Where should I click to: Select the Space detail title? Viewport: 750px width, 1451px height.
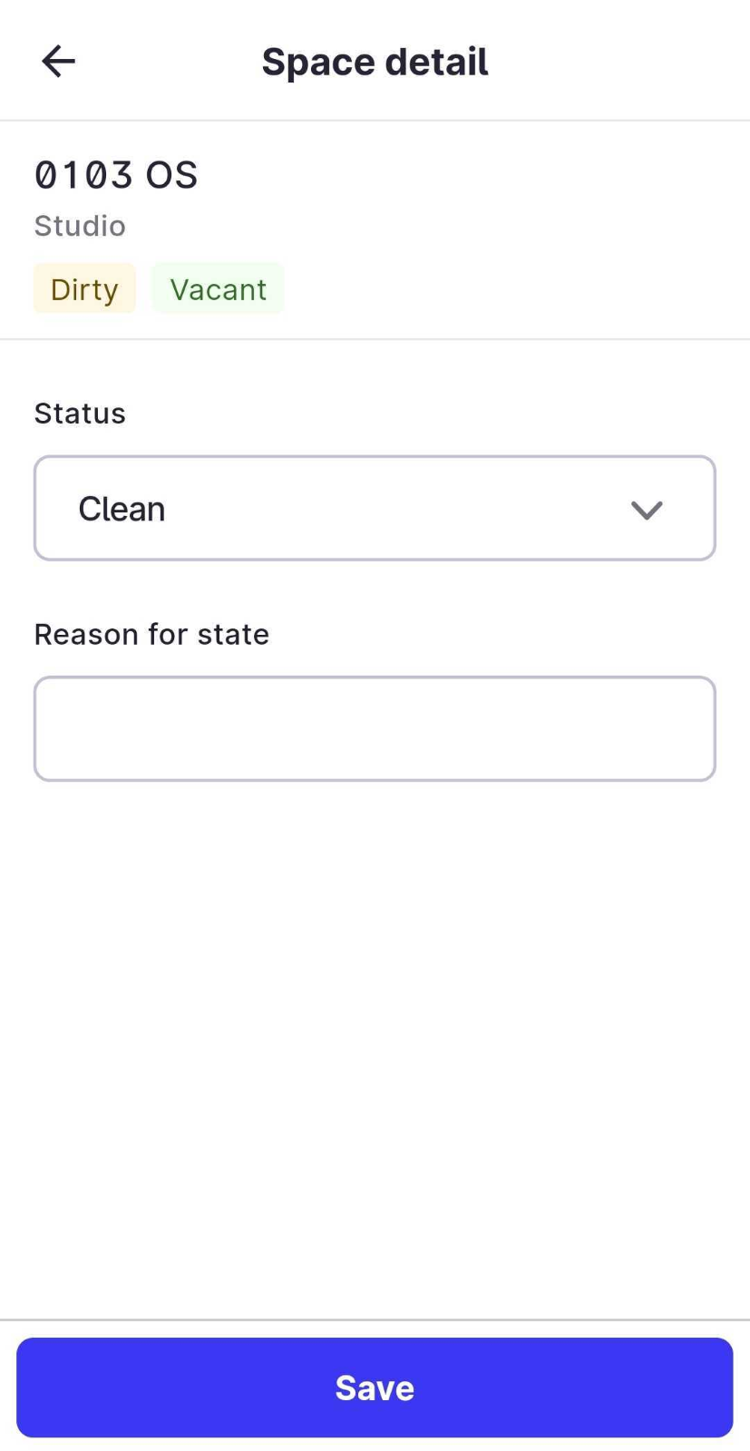pos(375,61)
